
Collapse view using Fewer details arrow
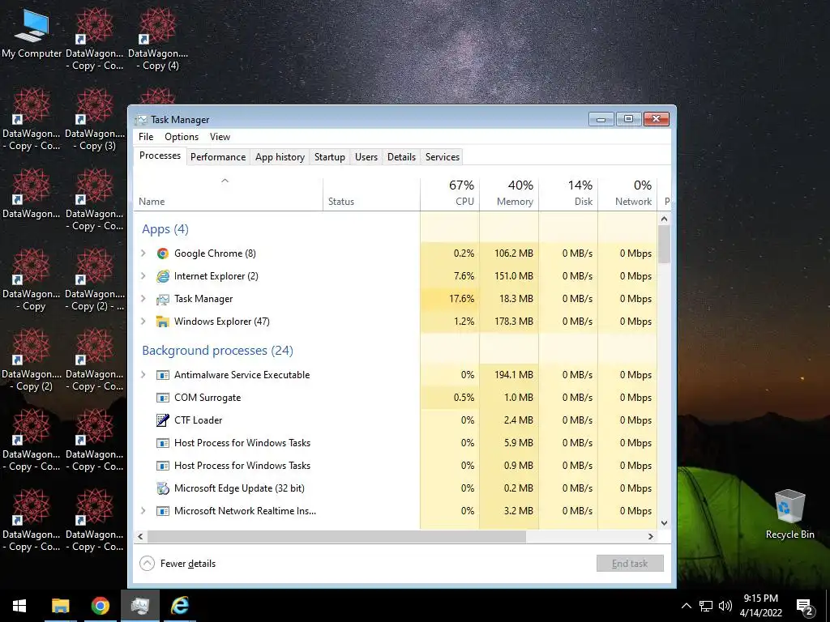[x=147, y=564]
